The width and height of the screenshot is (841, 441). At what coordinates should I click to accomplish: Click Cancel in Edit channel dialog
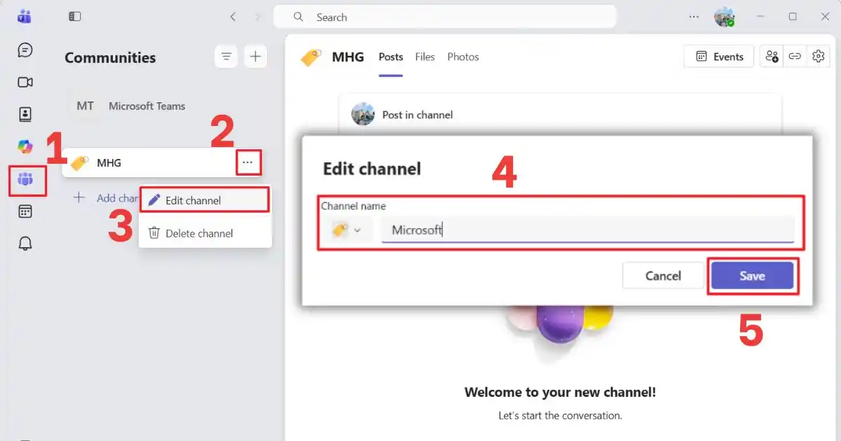pyautogui.click(x=663, y=276)
